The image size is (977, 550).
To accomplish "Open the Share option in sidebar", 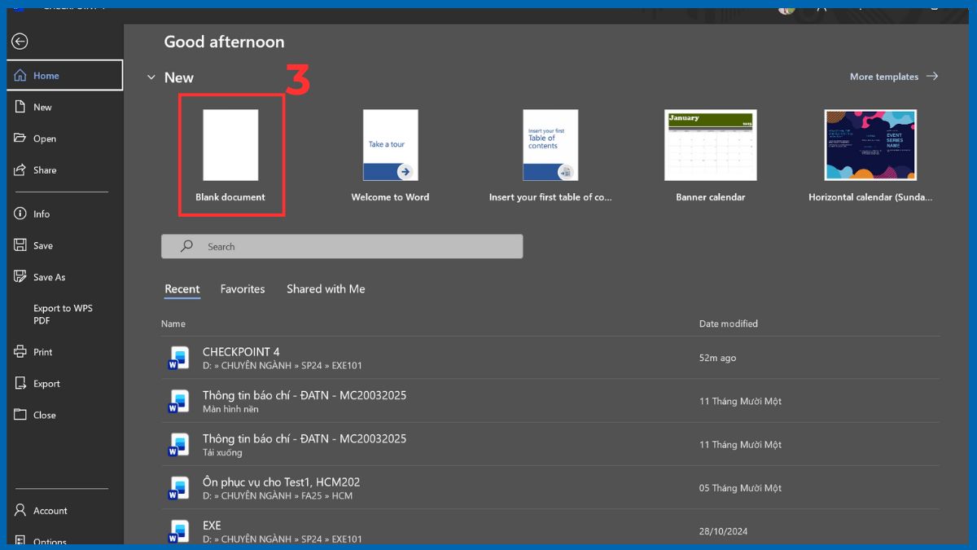I will point(45,170).
